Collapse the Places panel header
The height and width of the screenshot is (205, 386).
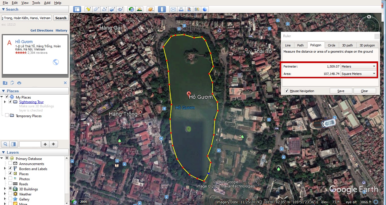tap(34, 91)
